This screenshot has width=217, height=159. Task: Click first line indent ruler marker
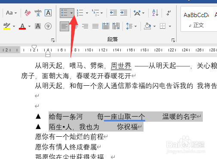pos(34,47)
